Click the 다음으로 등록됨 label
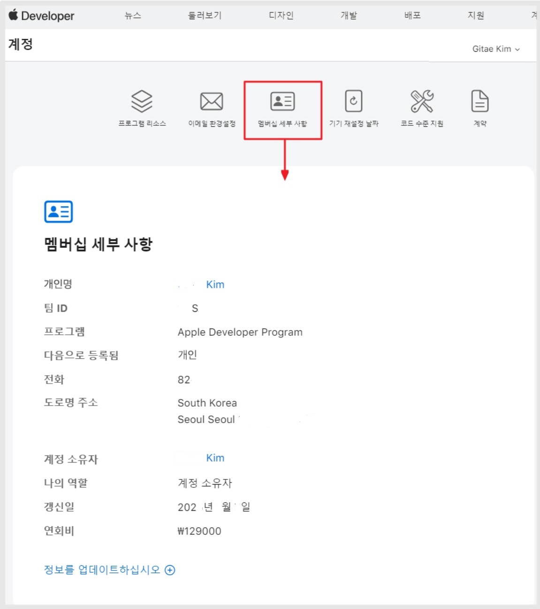 tap(81, 355)
